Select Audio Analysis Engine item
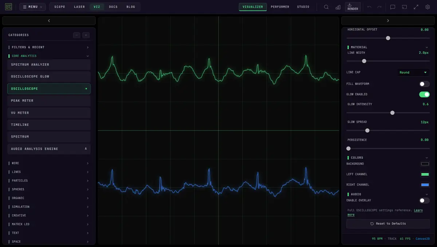Image resolution: width=437 pixels, height=247 pixels. tap(49, 149)
